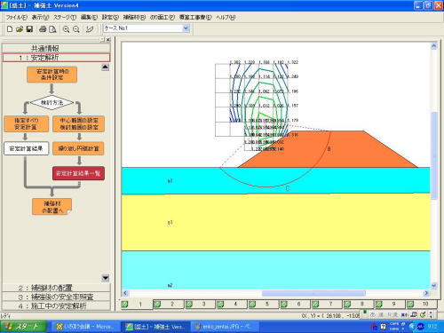
Task: Click the スタート button on taskbar
Action: pos(23,327)
